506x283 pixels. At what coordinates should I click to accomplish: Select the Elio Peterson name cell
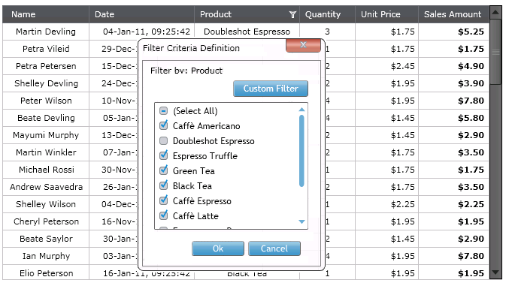click(46, 273)
